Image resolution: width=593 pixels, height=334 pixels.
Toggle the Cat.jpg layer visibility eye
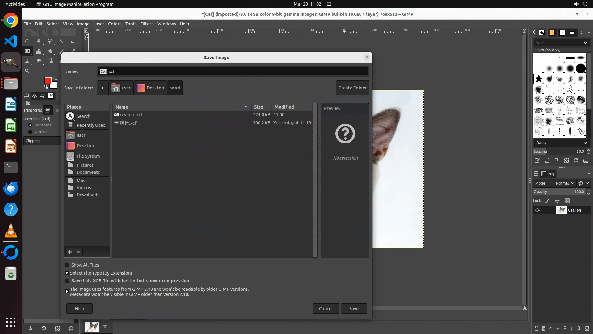coord(537,210)
